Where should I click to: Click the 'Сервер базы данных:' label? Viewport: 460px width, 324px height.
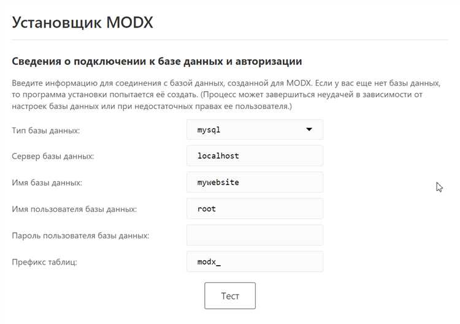pos(53,156)
